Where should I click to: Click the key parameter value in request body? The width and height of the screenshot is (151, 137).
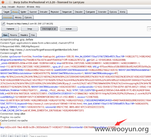pos(37,127)
